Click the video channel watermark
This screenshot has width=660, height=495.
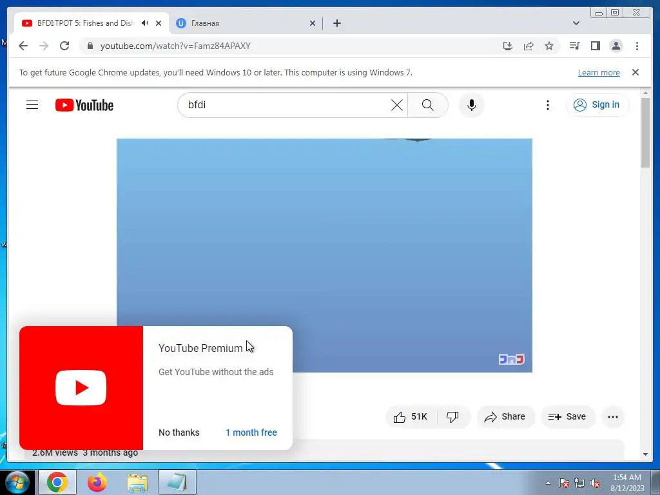[511, 359]
